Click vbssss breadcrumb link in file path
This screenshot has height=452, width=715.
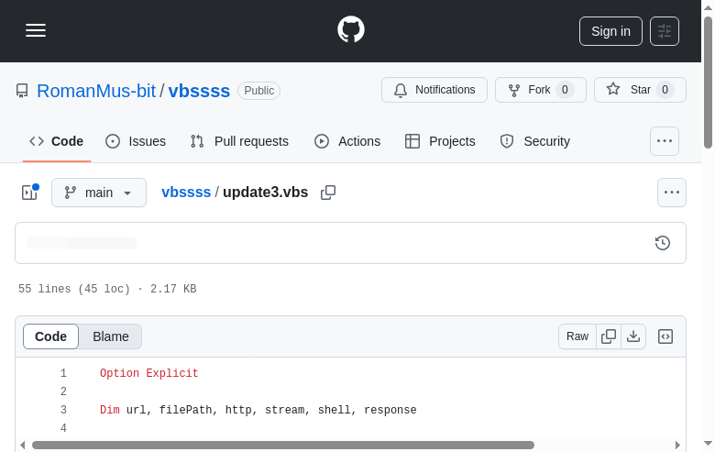point(186,192)
